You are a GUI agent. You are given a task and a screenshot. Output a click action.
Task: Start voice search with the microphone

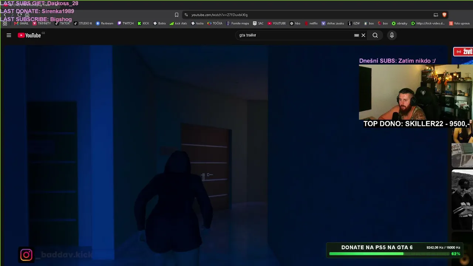coord(392,35)
